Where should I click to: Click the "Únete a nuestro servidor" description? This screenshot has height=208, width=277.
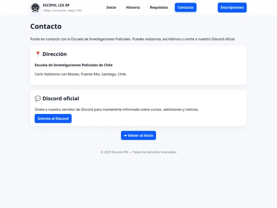tap(116, 109)
